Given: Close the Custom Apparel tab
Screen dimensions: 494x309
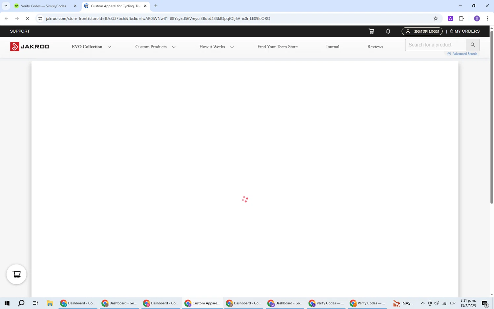Looking at the screenshot, I should pyautogui.click(x=145, y=6).
